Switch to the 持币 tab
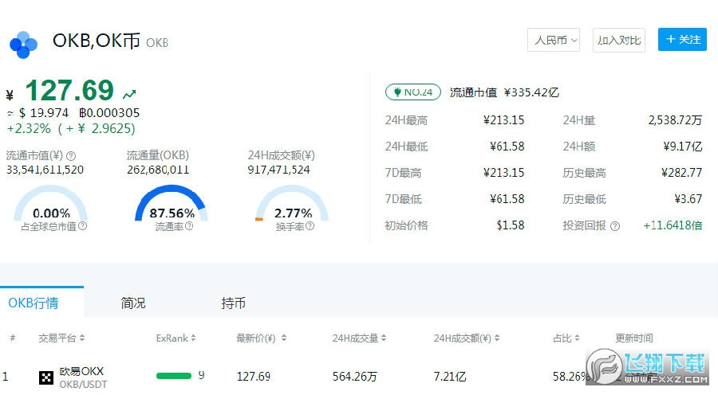This screenshot has width=718, height=395. tap(234, 303)
